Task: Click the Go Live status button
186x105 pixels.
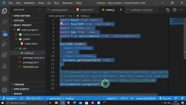Action: point(165,98)
